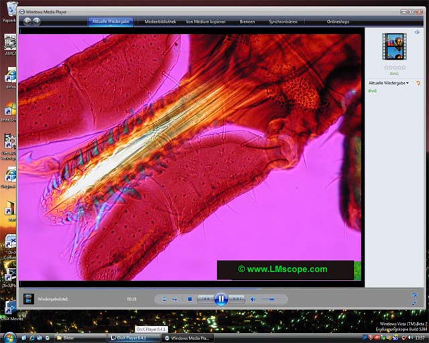Go back with the navigation arrow
Screen dimensions: 429x343
tap(27, 21)
